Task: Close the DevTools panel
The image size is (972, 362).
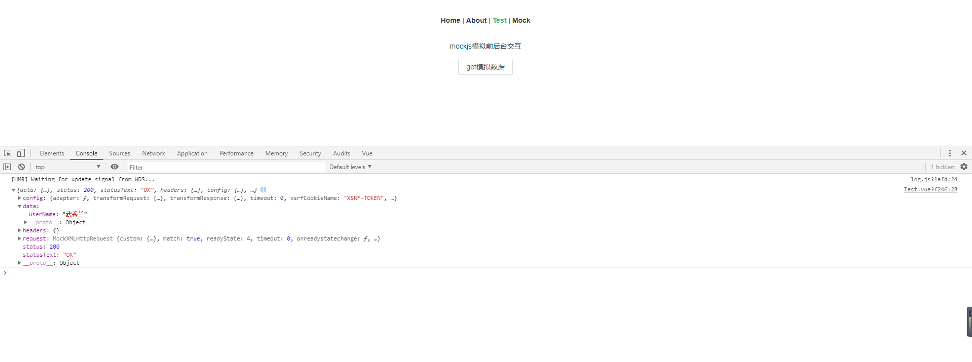Action: pyautogui.click(x=964, y=153)
